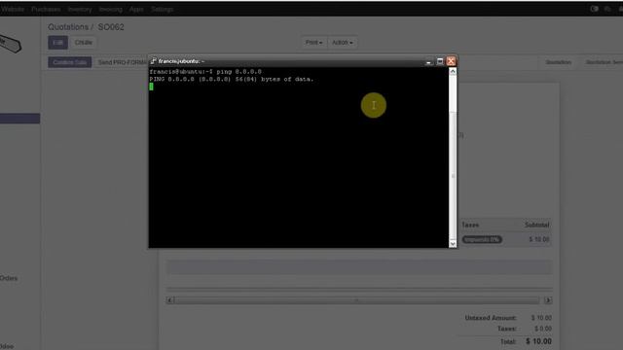Click the Untaxed Amount value $ 10.00
The width and height of the screenshot is (623, 350).
[541, 318]
